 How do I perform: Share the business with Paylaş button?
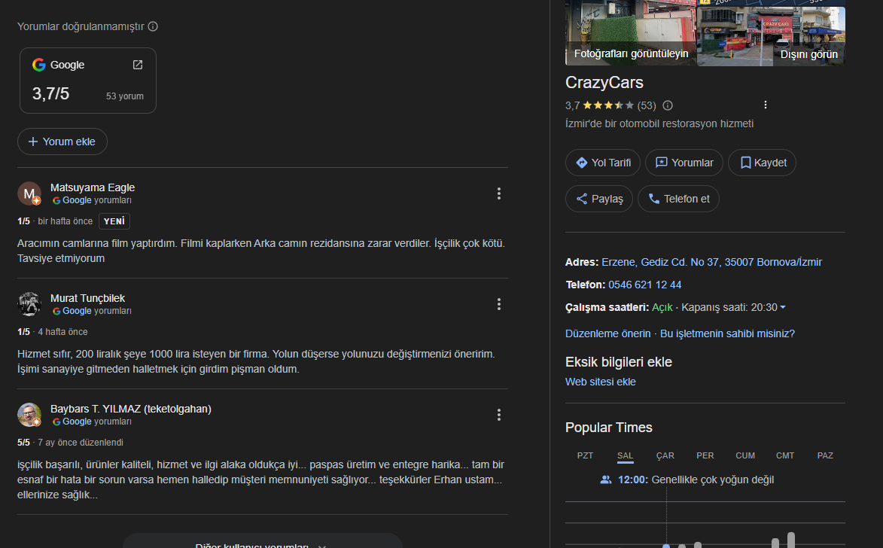click(599, 199)
